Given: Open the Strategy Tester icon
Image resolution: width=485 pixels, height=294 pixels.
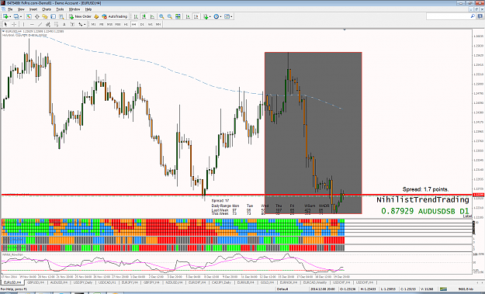Looking at the screenshot, I should tap(61, 16).
